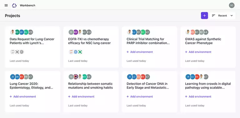Open RStudio environment in EGFR-TKI project
240x118 pixels.
(x=76, y=52)
